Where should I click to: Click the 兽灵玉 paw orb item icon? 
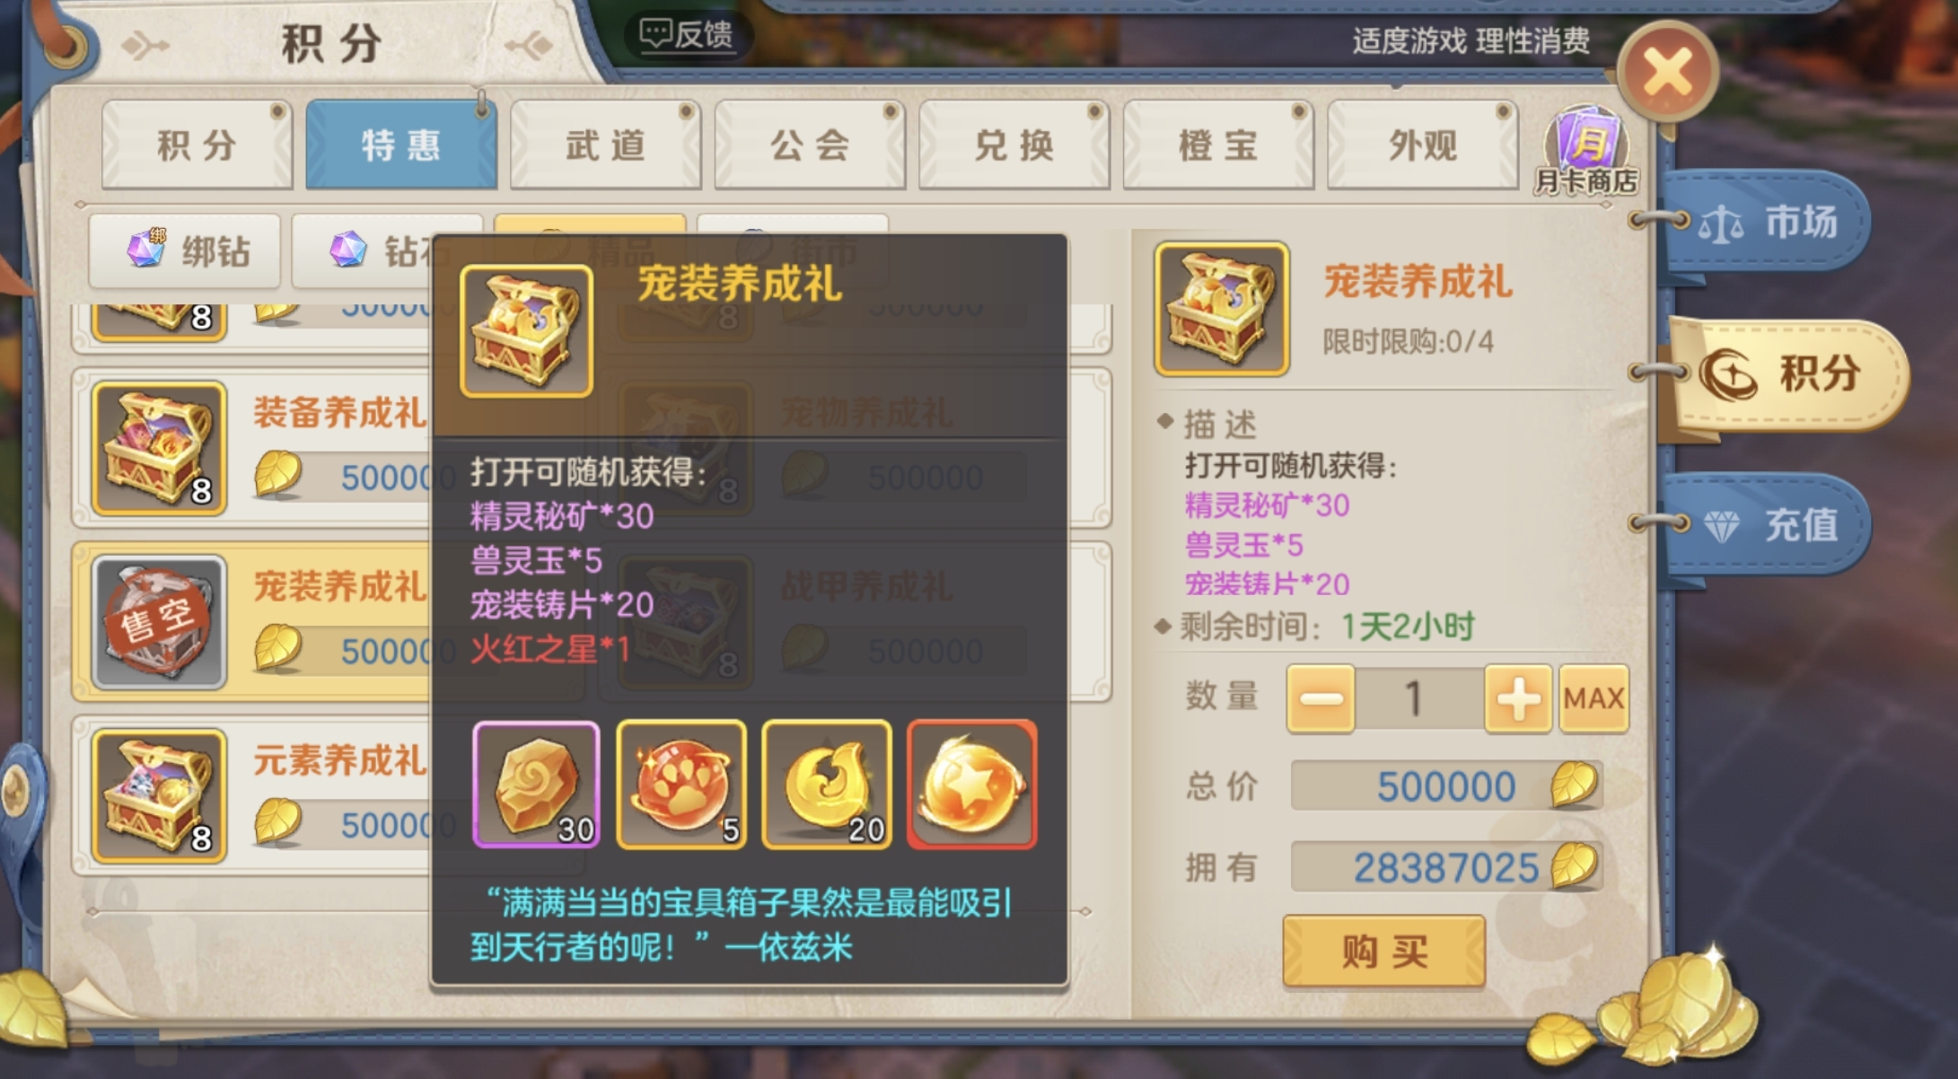pyautogui.click(x=681, y=785)
